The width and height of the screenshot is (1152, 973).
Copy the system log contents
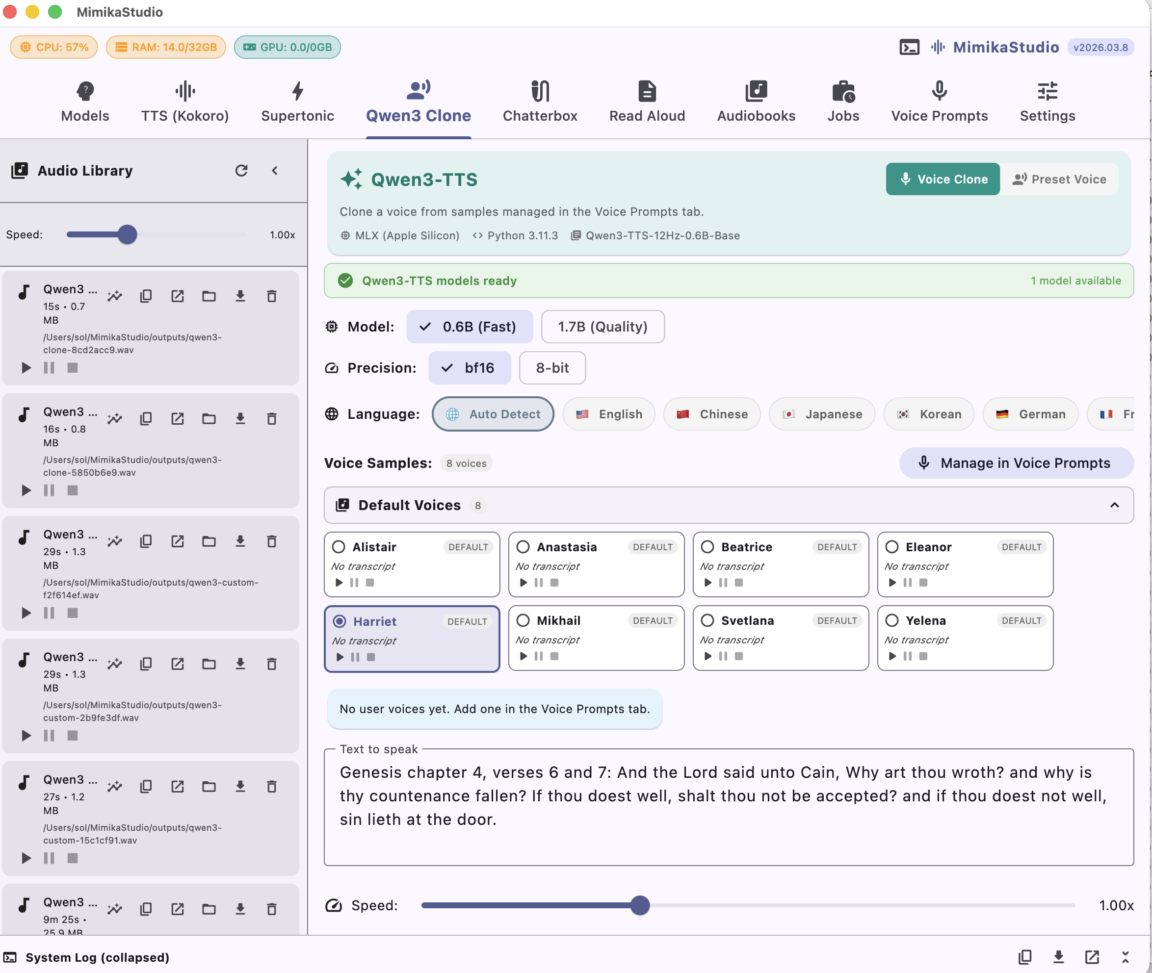(x=1025, y=958)
